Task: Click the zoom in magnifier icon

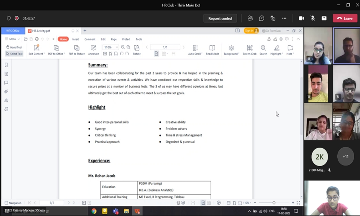Action: (x=129, y=47)
